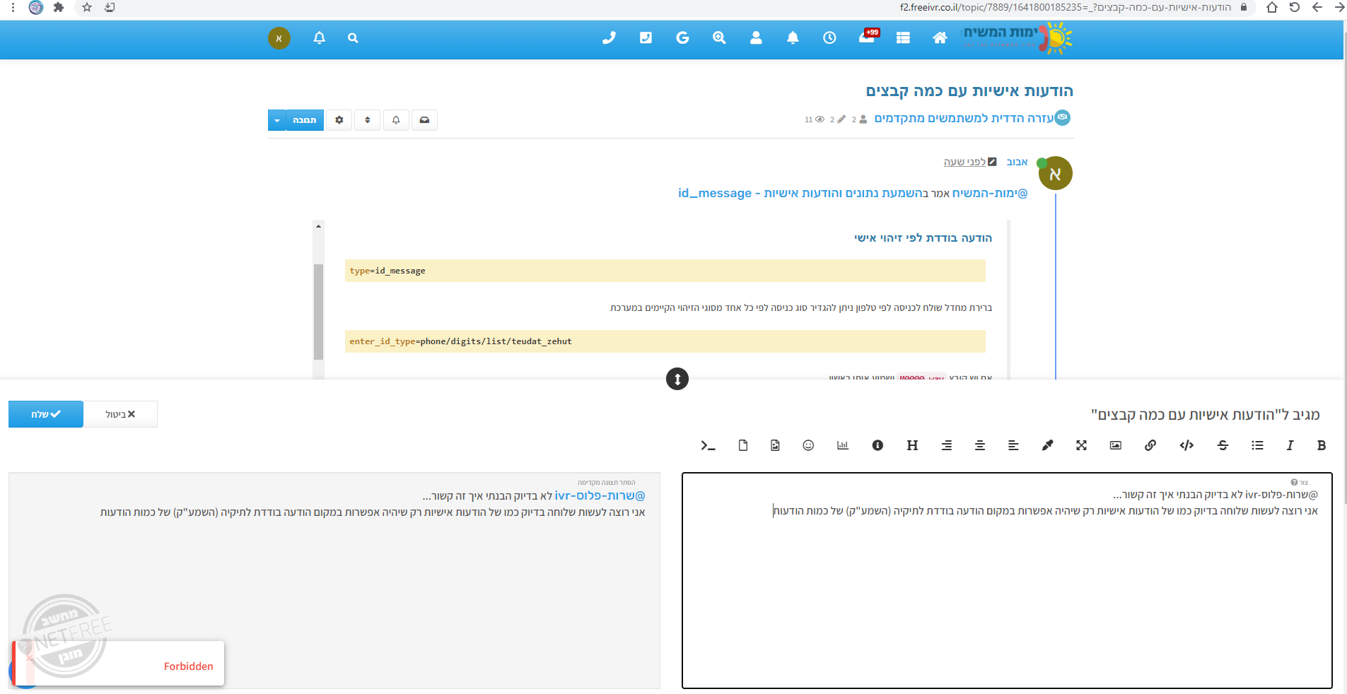Viewport: 1347px width, 694px height.
Task: Insert strikethrough text formatting
Action: (x=1223, y=445)
